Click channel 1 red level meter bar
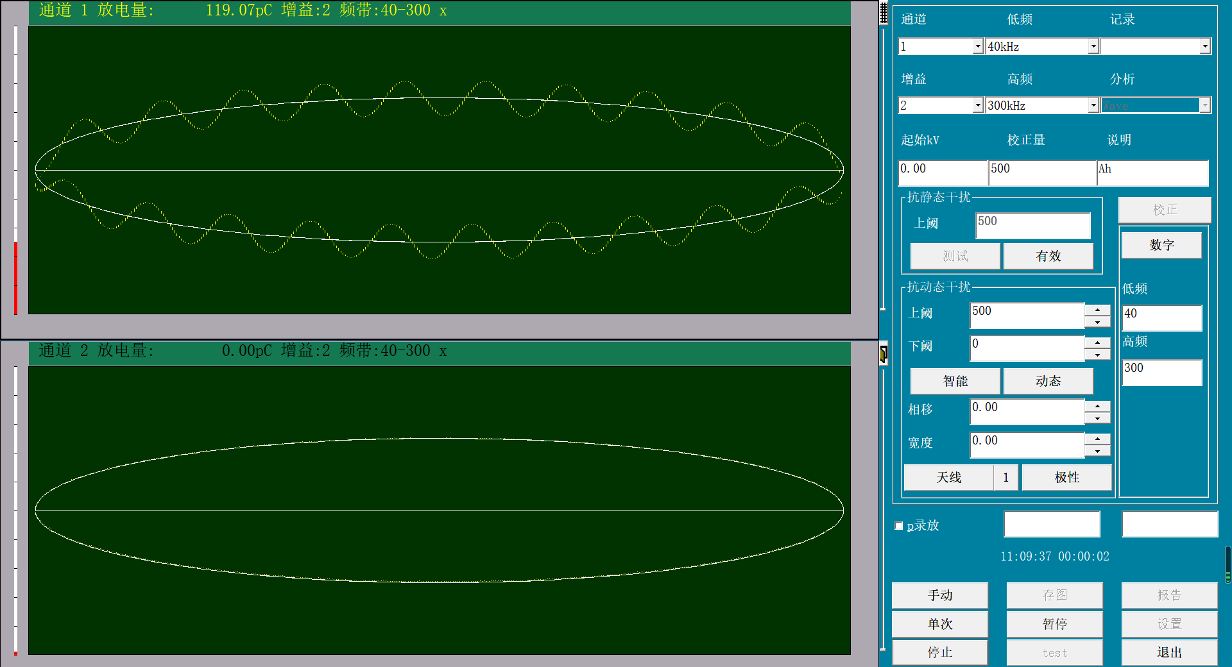 (15, 278)
